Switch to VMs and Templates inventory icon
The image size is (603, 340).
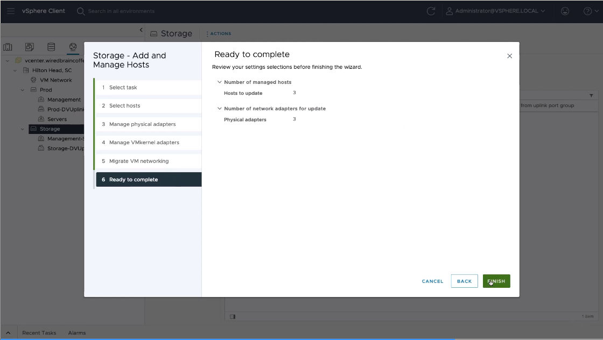click(30, 47)
